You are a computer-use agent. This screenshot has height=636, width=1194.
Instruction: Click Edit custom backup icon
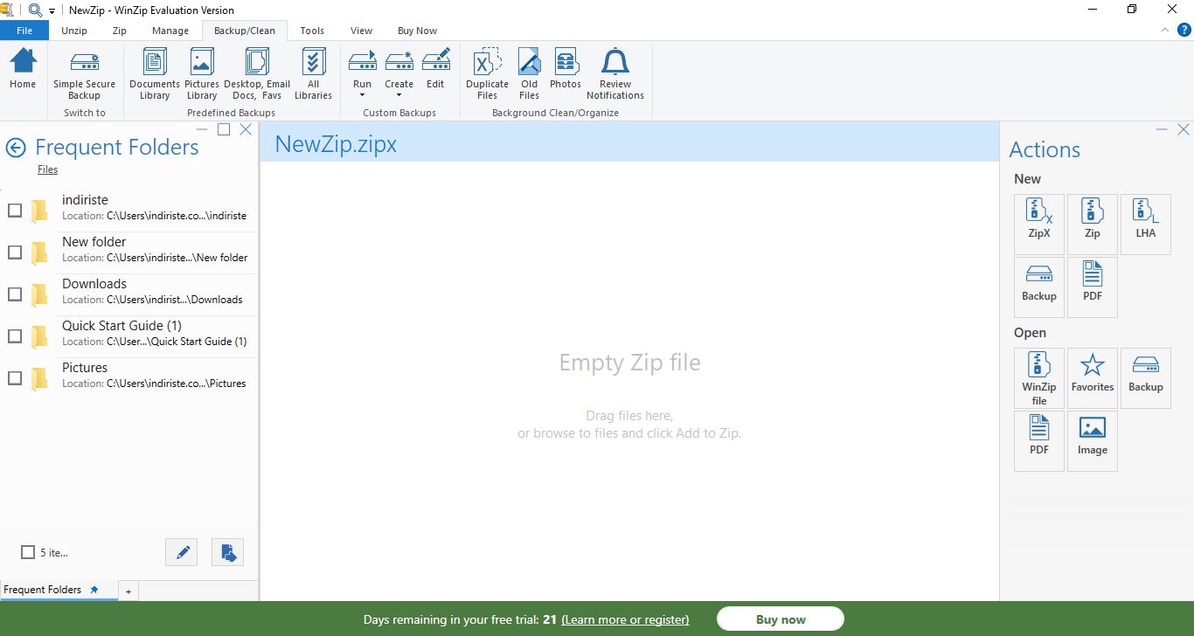[x=435, y=69]
